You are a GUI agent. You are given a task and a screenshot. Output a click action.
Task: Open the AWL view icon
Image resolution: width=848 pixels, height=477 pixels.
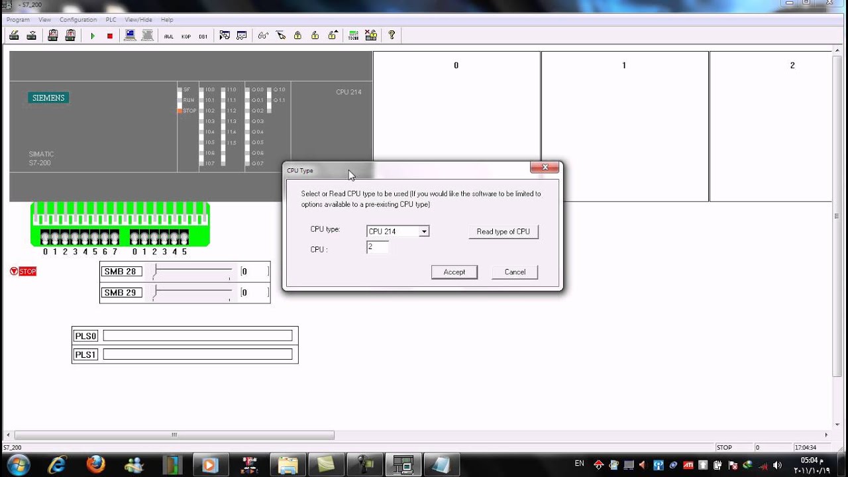click(x=169, y=36)
